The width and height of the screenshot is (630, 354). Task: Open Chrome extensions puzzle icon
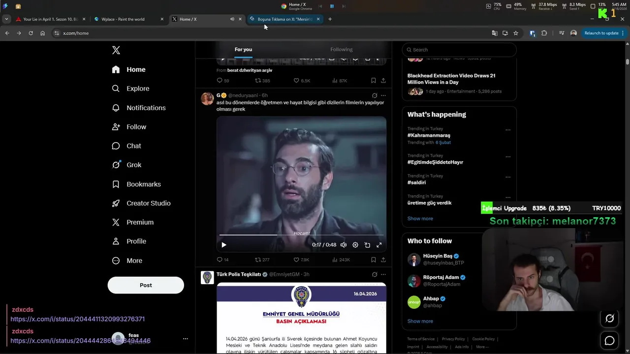click(544, 33)
